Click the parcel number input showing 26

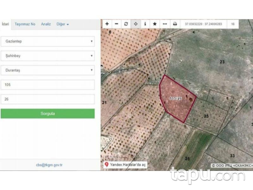(47, 99)
